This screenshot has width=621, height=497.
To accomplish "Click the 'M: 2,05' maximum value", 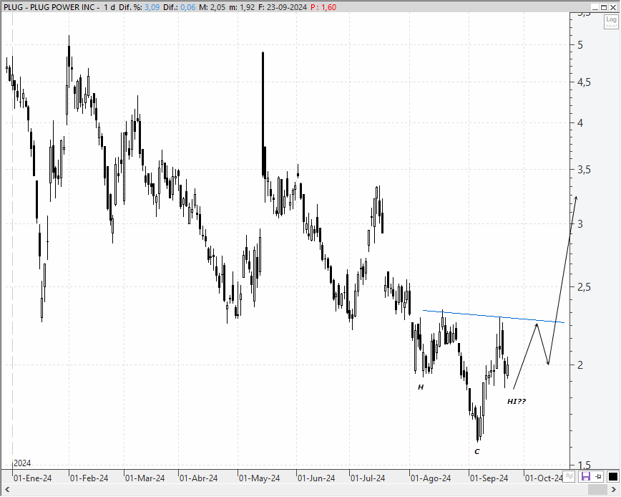I will (212, 7).
